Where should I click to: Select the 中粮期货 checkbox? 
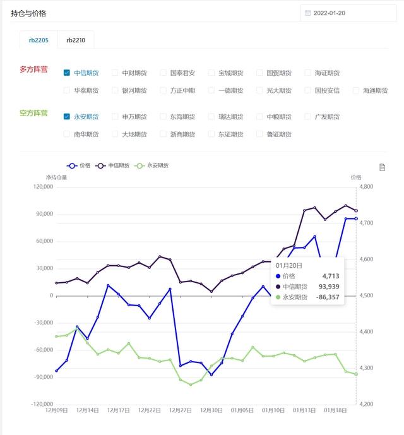coord(259,117)
